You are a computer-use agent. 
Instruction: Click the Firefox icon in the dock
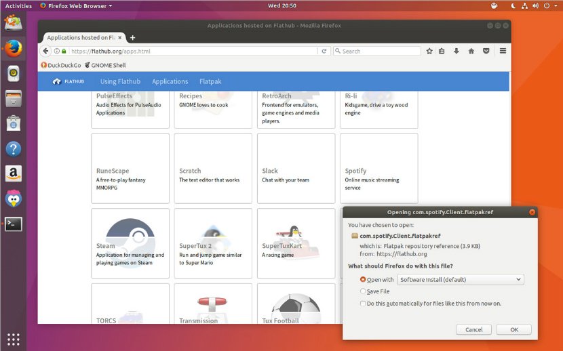(14, 48)
